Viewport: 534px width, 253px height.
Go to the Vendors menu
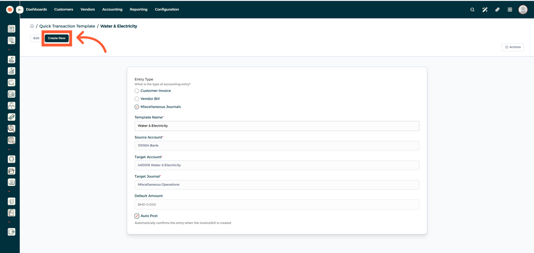pos(88,10)
